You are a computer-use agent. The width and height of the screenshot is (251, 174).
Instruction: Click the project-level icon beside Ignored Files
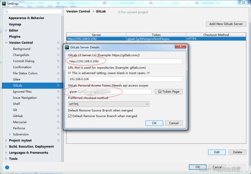tap(58, 92)
